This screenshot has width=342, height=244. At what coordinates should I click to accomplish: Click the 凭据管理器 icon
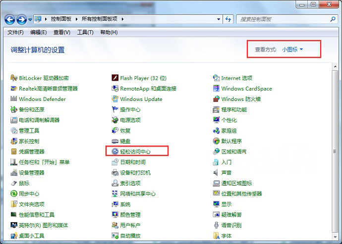click(14, 151)
